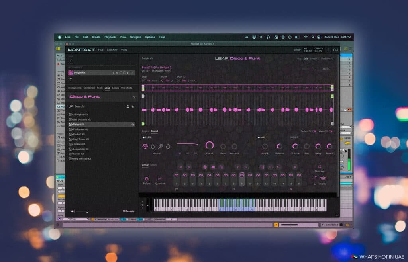Switch to the Engine tab

145,131
